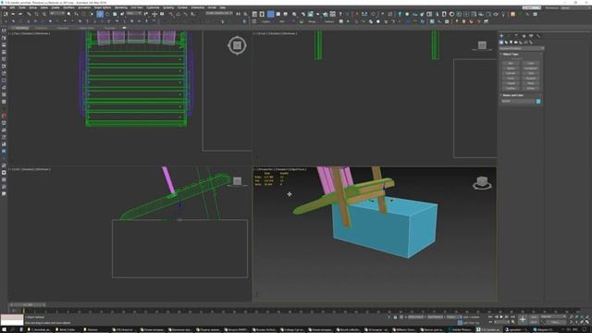
Task: Open Named Selection Sets dropdown
Action: (x=219, y=14)
